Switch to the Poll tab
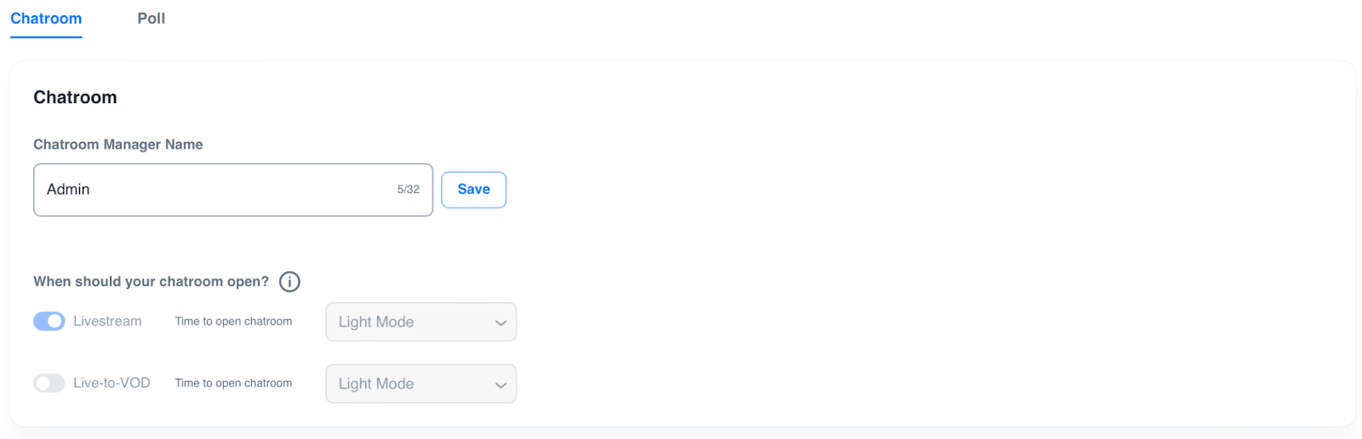Viewport: 1362px width, 439px height. point(152,19)
